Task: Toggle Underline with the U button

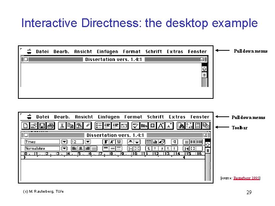Action: 119,142
